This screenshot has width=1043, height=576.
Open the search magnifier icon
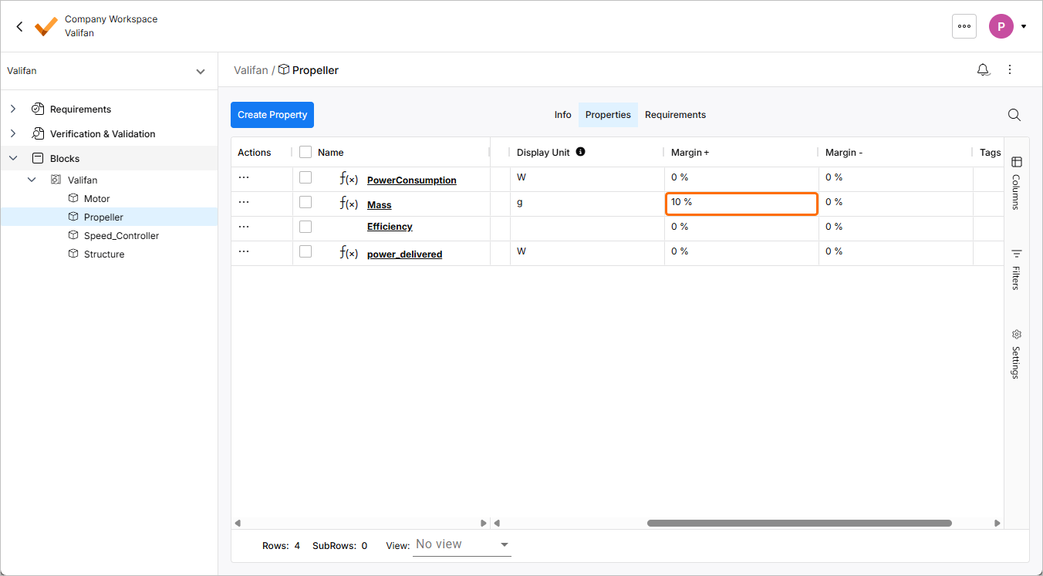tap(1014, 115)
